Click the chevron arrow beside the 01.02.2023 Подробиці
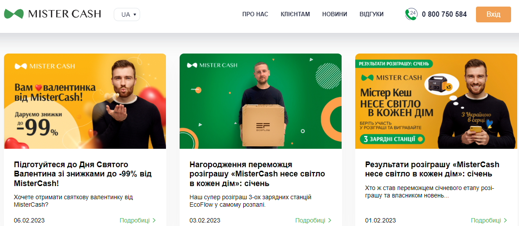519x226 pixels. (x=505, y=220)
